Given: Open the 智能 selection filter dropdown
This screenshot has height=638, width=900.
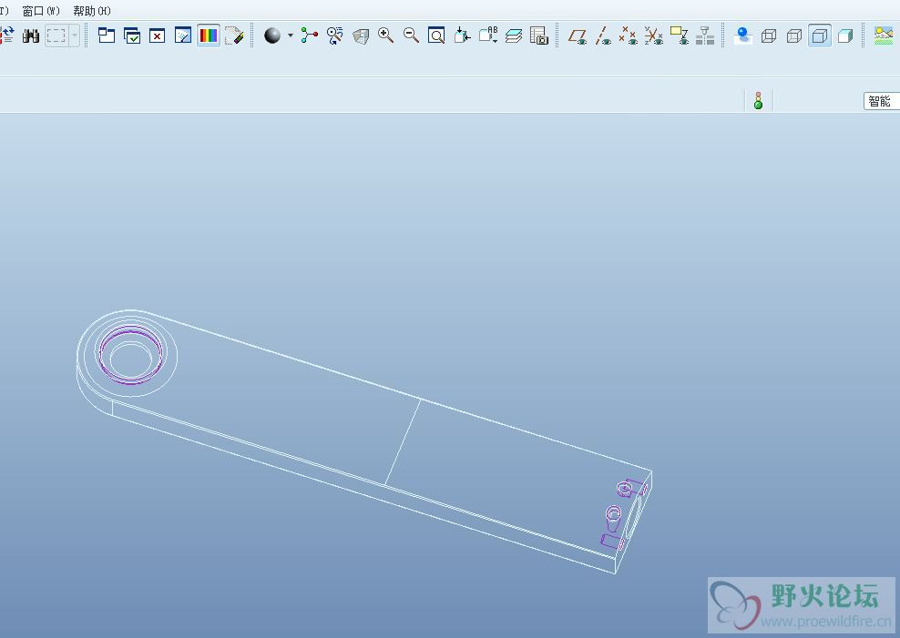Looking at the screenshot, I should click(881, 101).
